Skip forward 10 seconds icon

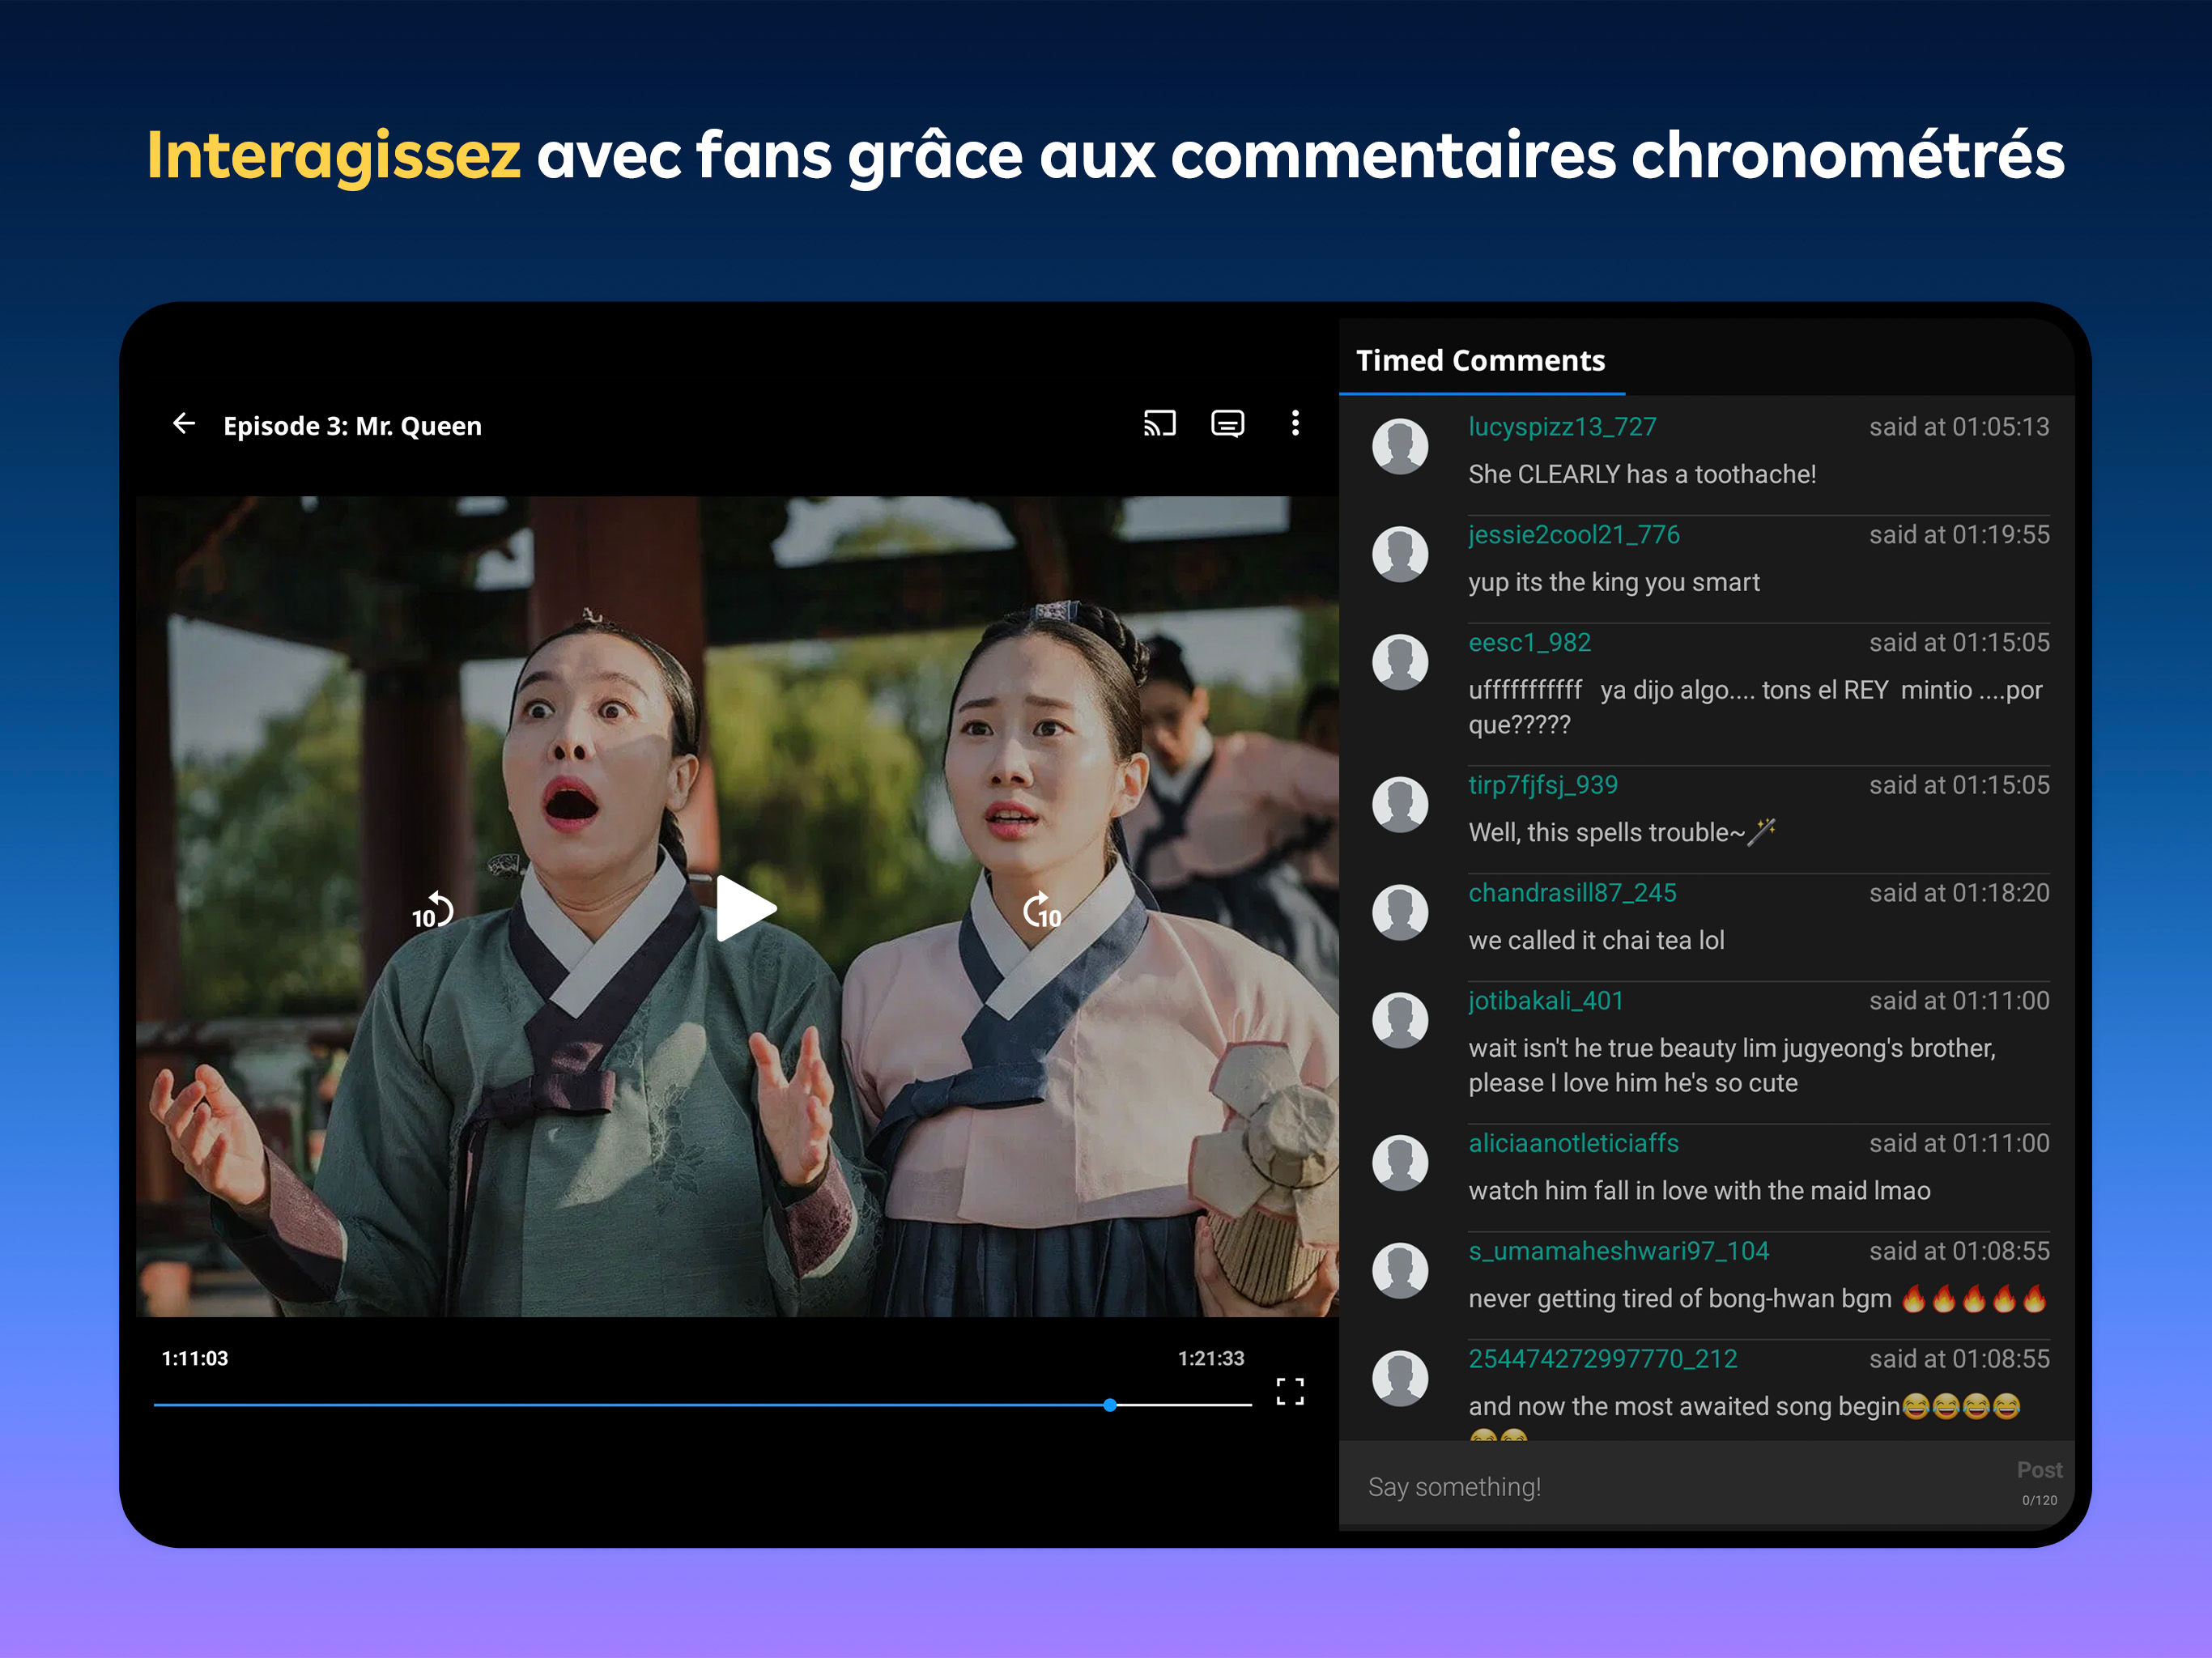pos(1041,911)
